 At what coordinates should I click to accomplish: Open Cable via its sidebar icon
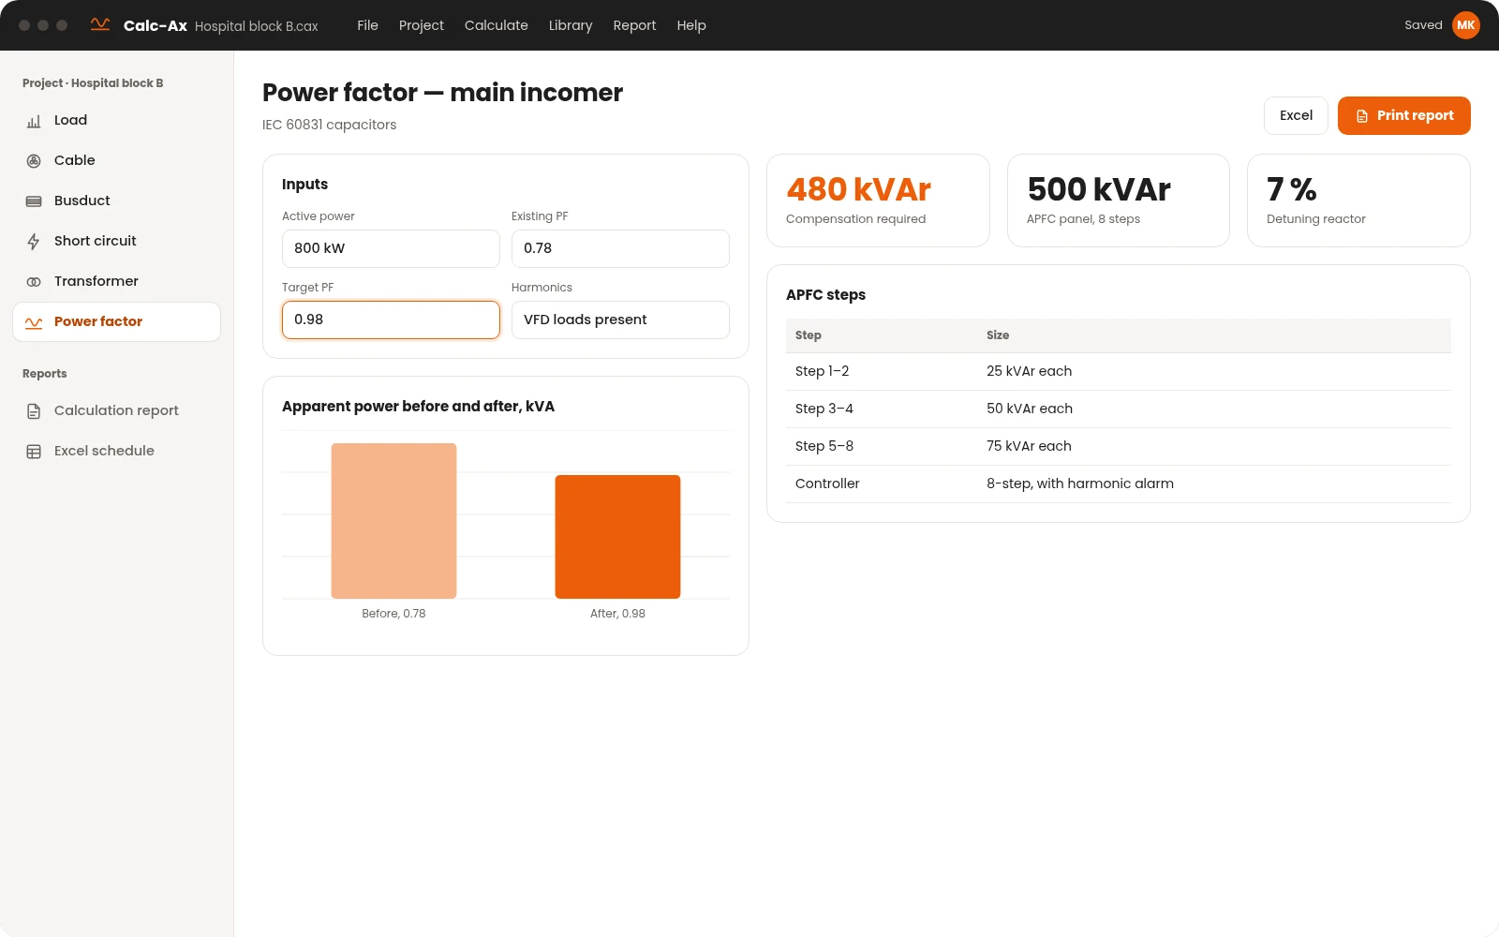pos(34,161)
